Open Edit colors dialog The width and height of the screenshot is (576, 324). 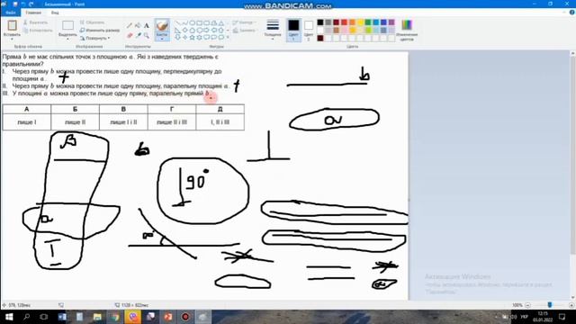[x=407, y=30]
